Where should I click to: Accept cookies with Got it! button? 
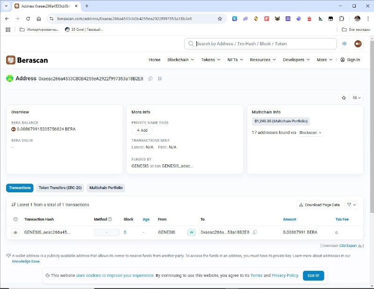313,275
